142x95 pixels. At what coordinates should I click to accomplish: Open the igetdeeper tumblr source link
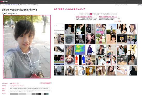17,86
